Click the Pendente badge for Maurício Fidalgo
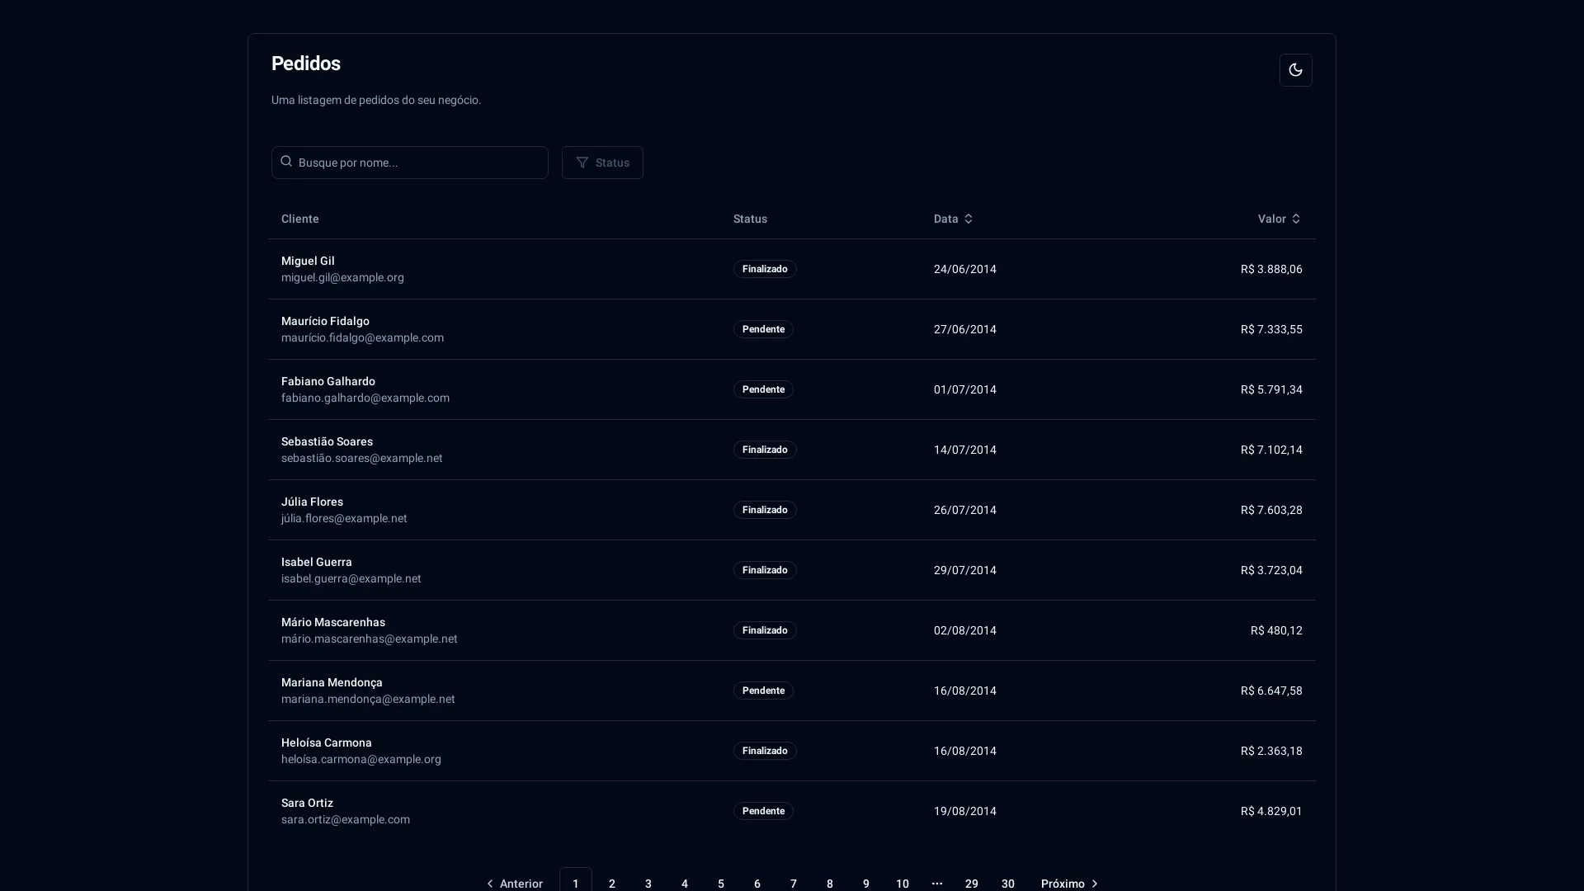This screenshot has width=1584, height=891. [x=762, y=329]
